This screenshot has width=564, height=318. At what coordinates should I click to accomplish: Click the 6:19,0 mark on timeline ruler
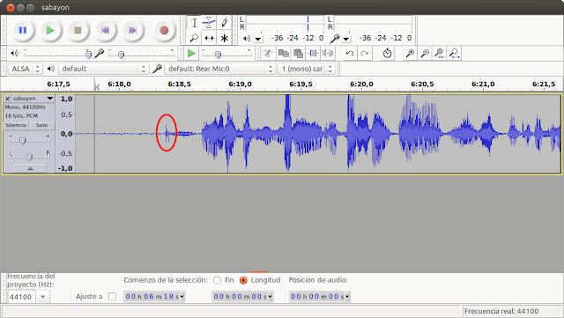240,85
